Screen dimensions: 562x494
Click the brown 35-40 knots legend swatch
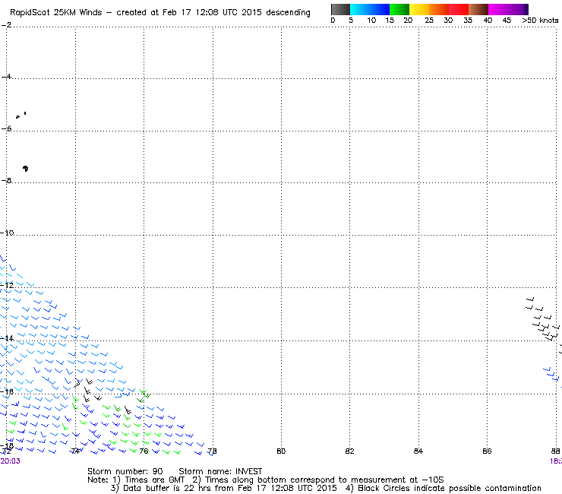pos(478,9)
